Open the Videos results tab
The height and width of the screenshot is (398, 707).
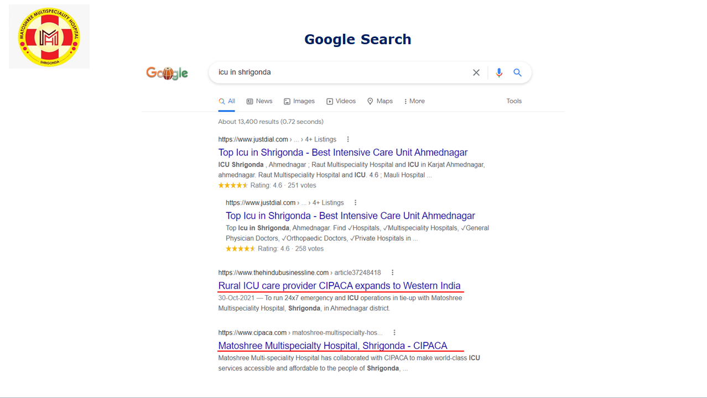coord(341,101)
